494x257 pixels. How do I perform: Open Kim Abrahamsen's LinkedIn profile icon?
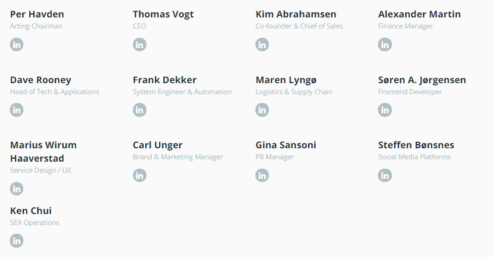click(x=262, y=44)
